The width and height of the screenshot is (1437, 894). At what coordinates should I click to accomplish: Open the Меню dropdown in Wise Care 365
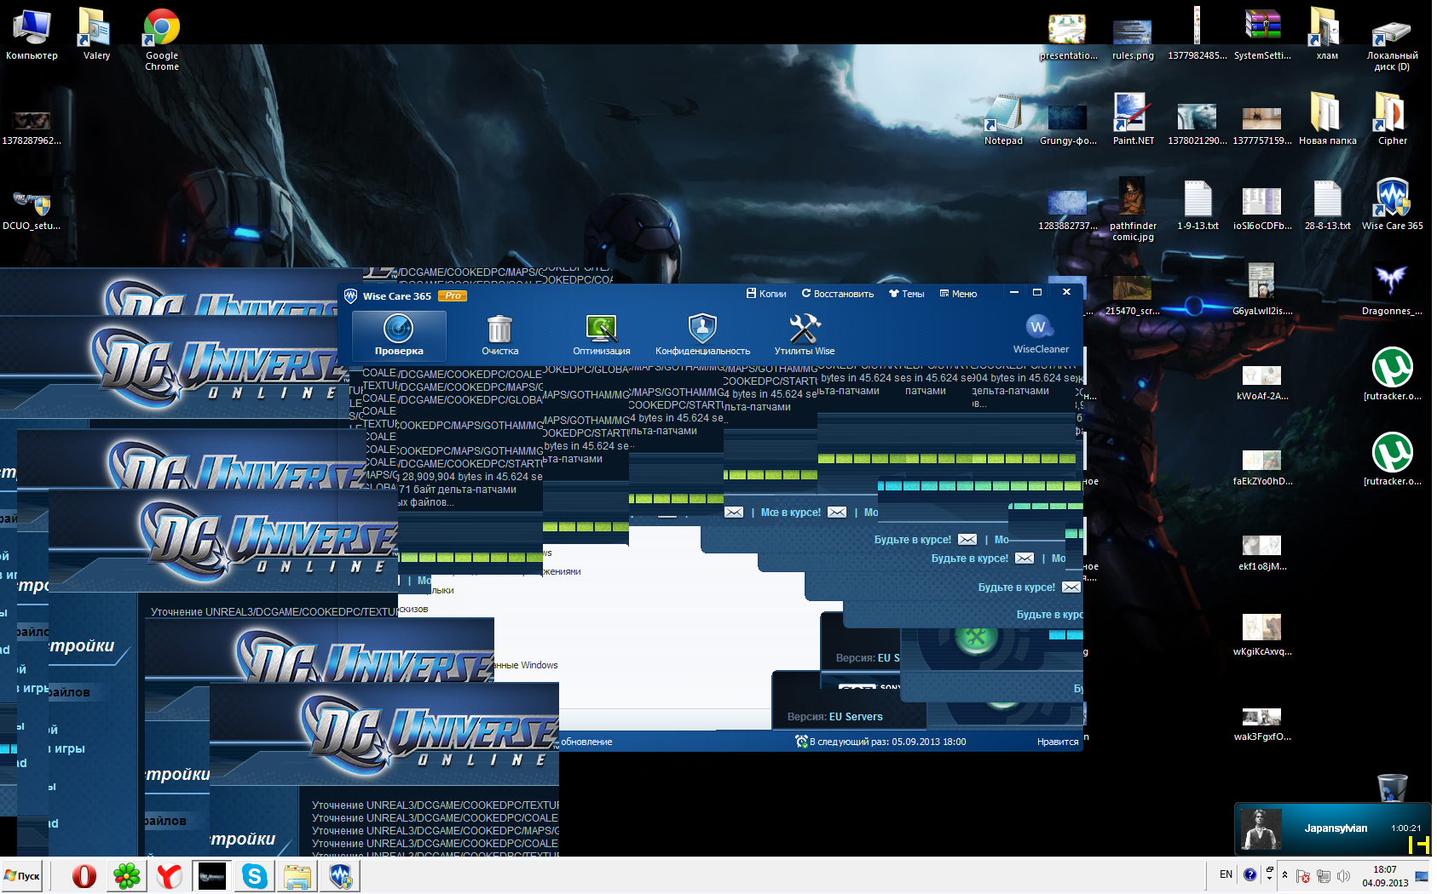tap(959, 294)
